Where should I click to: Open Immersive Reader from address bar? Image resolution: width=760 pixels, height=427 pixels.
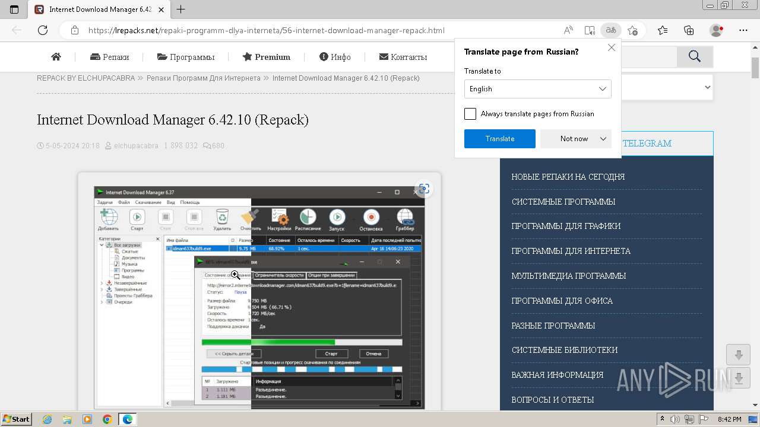(x=589, y=30)
